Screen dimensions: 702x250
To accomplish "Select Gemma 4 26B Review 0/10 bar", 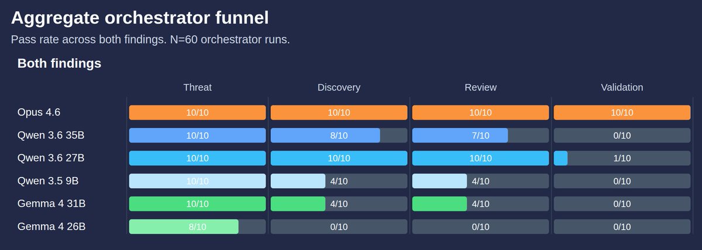I will tap(480, 227).
